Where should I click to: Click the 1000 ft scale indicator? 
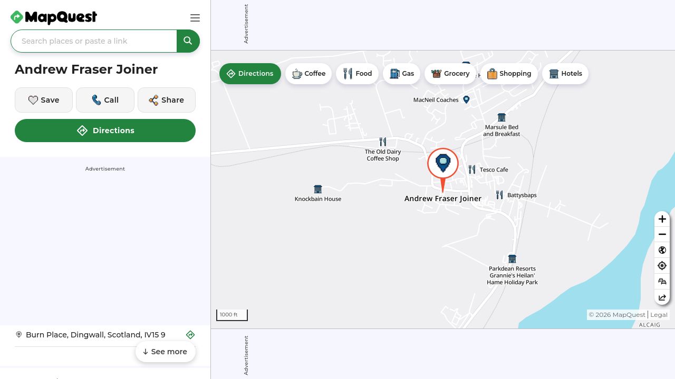coord(232,315)
